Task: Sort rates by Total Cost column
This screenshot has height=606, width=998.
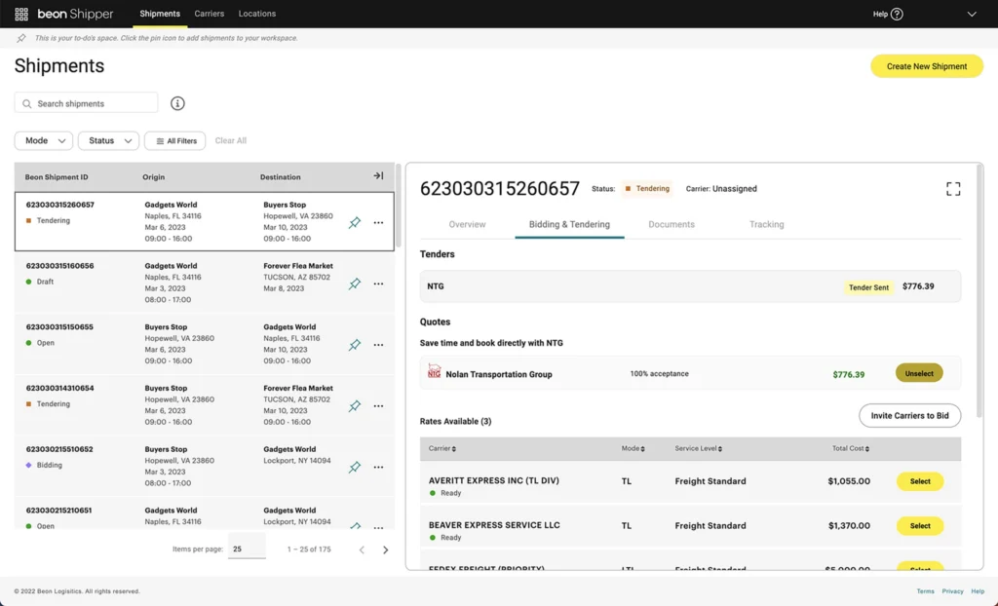Action: click(850, 449)
